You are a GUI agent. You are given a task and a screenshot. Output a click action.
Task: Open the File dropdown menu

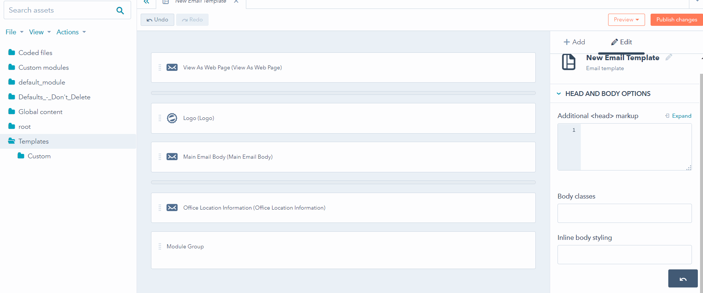click(14, 32)
